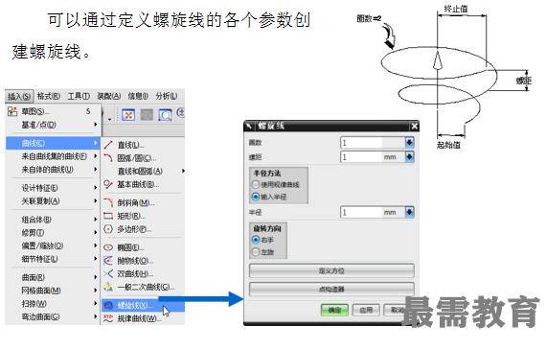
Task: Click the zoom magnifier toolbar icon
Action: click(166, 115)
